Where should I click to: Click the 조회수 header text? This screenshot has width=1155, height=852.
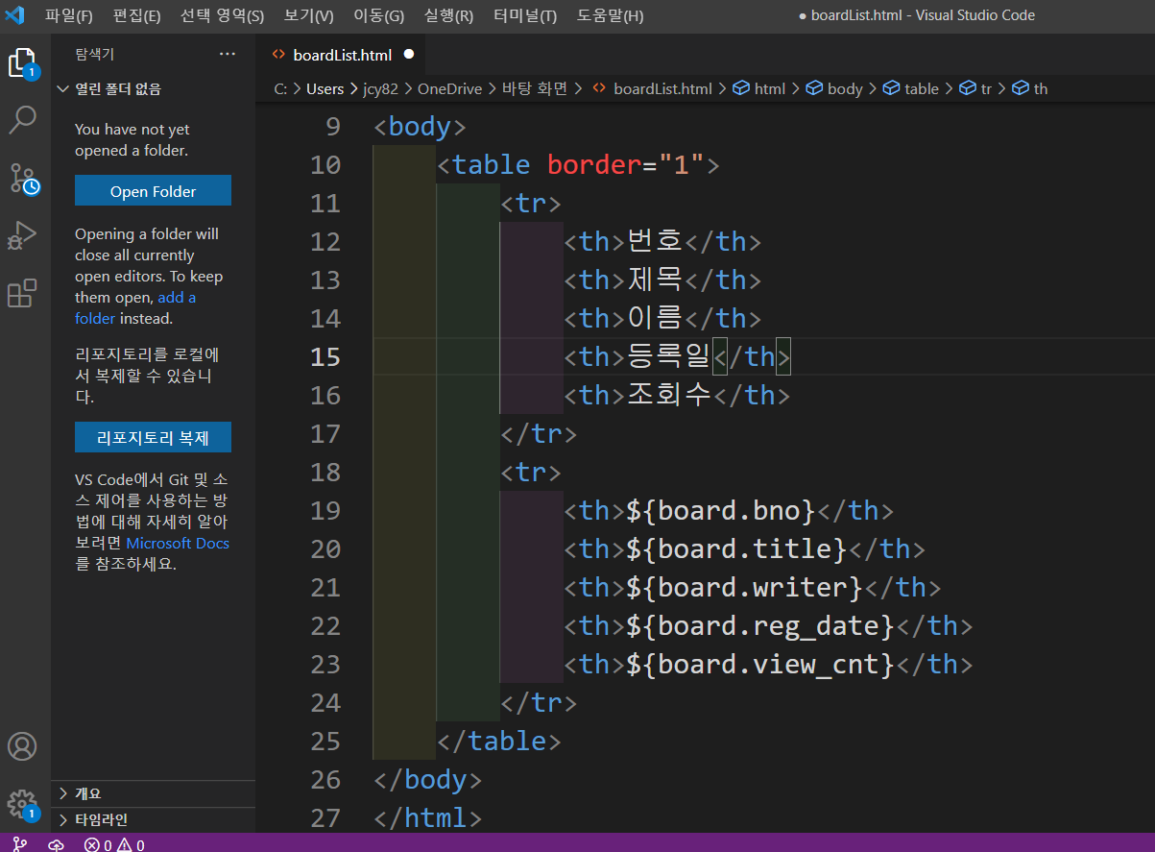click(669, 395)
